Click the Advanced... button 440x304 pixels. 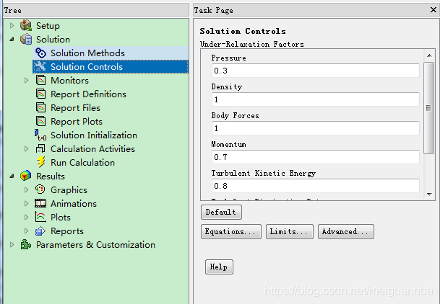[x=345, y=232]
